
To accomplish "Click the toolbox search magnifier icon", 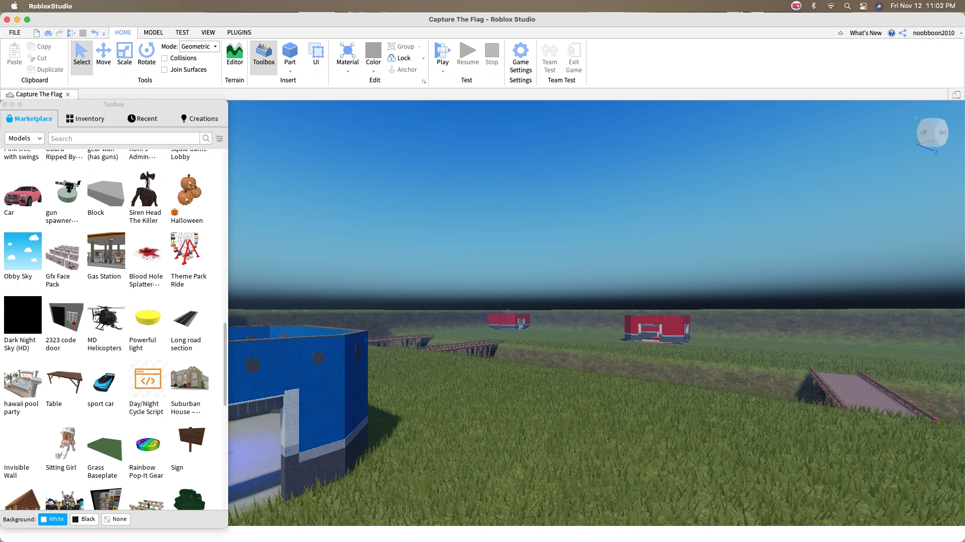I will [x=206, y=139].
